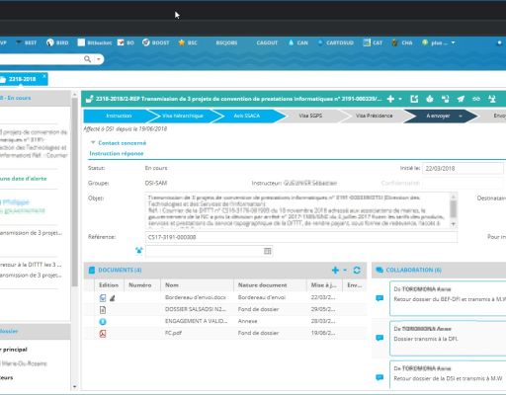The image size is (506, 395).
Task: Click the BOOST bookmark in top bar
Action: click(156, 42)
